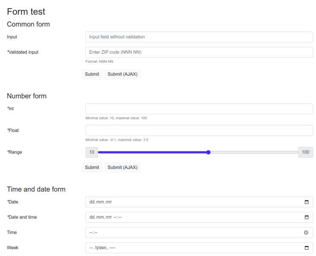The height and width of the screenshot is (256, 316).
Task: Submit the Common form
Action: point(92,74)
